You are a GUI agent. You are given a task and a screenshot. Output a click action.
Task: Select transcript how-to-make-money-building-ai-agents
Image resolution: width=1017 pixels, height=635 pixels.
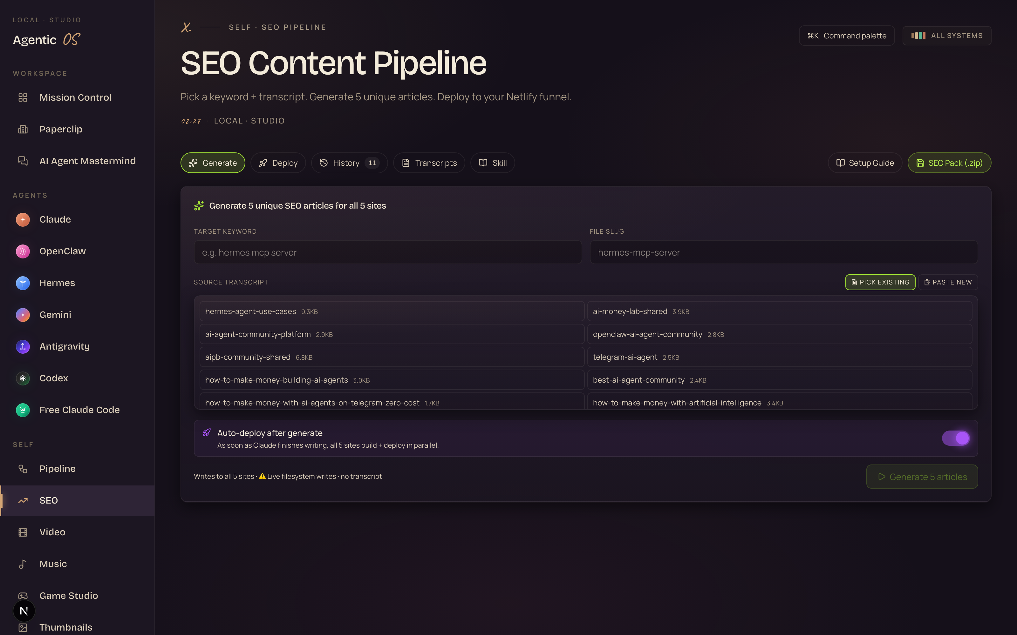(392, 380)
